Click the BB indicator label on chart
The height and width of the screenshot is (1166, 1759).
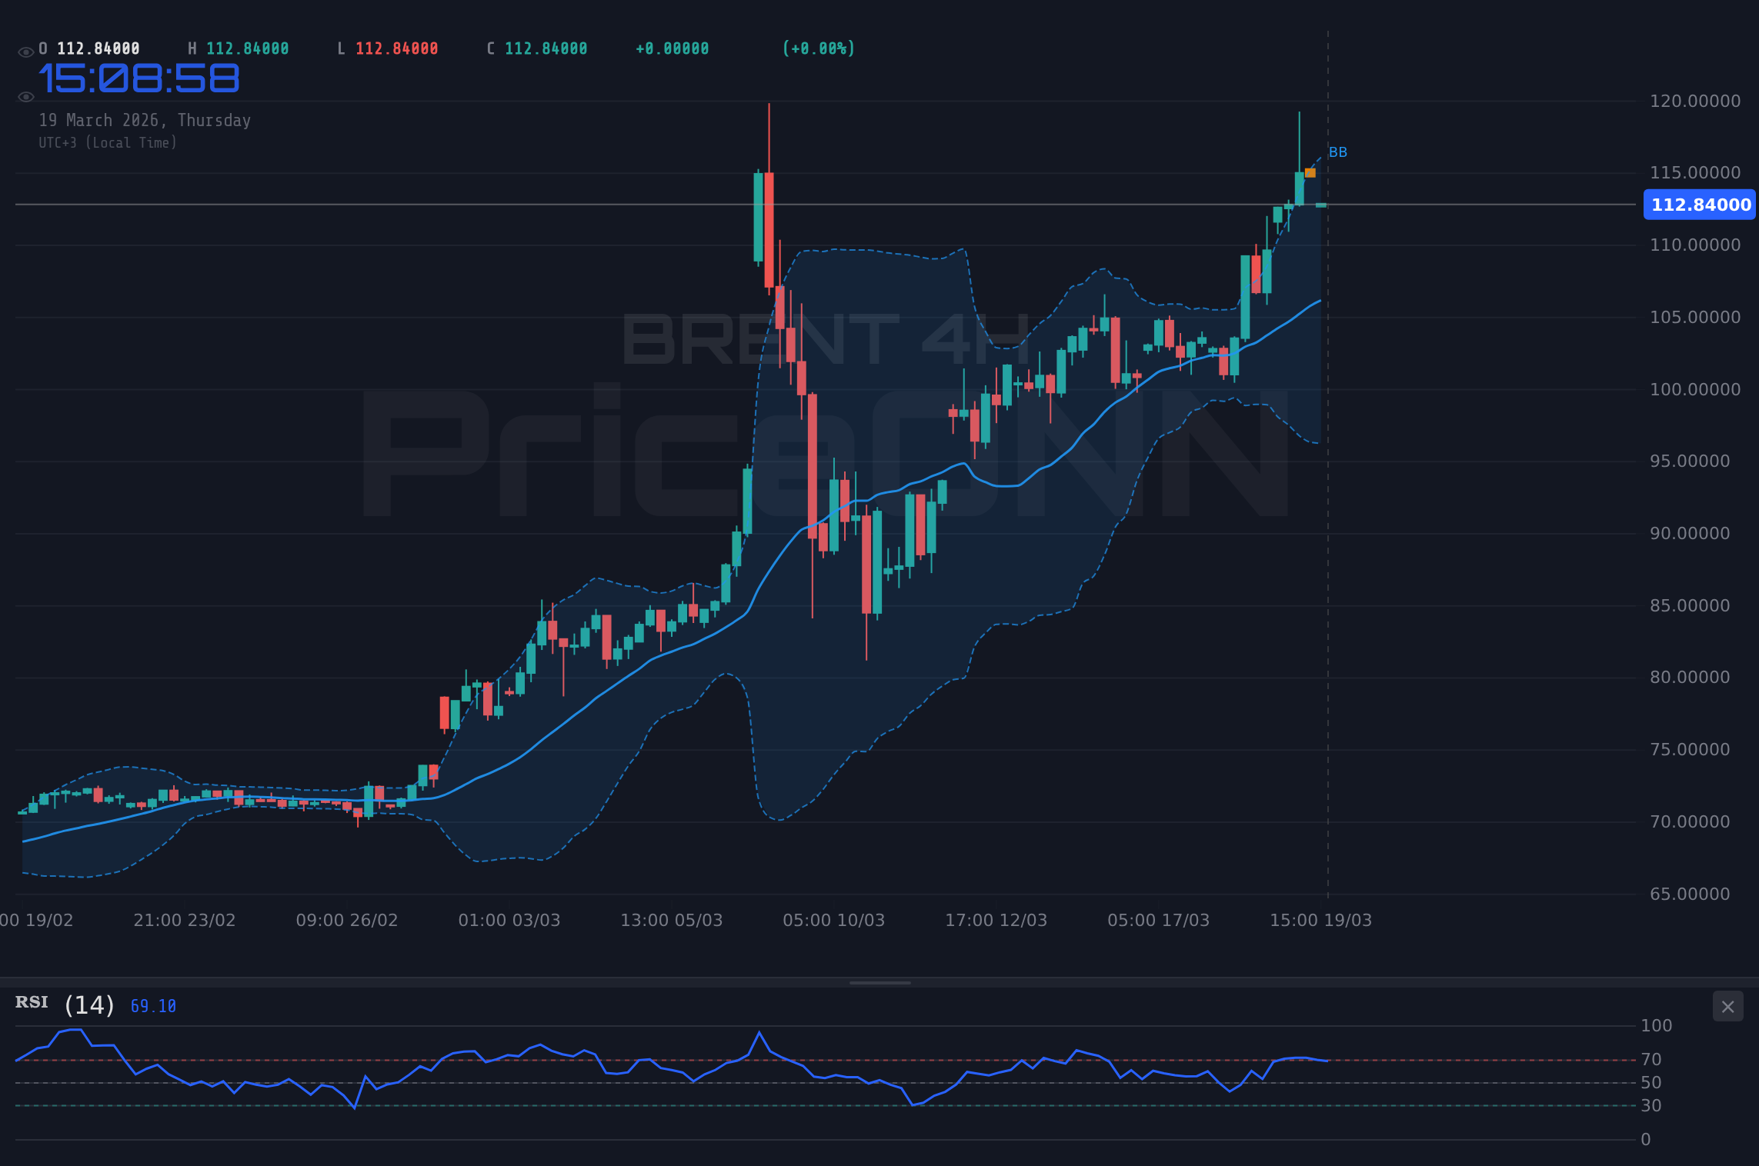[x=1339, y=152]
